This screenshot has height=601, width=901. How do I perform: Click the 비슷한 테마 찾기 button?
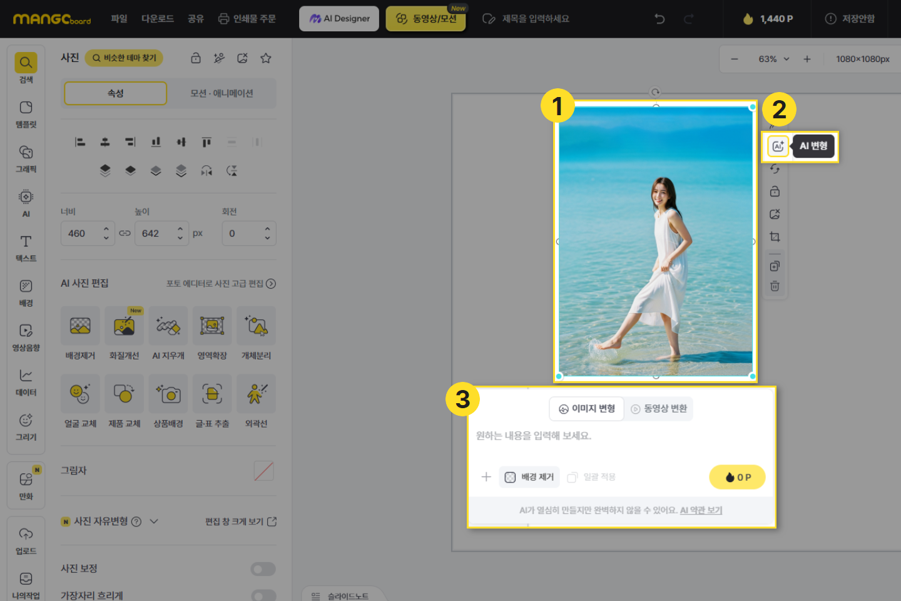click(124, 58)
